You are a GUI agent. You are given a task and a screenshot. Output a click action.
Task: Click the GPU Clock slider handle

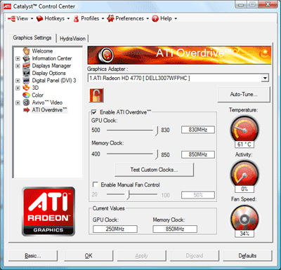coord(156,130)
